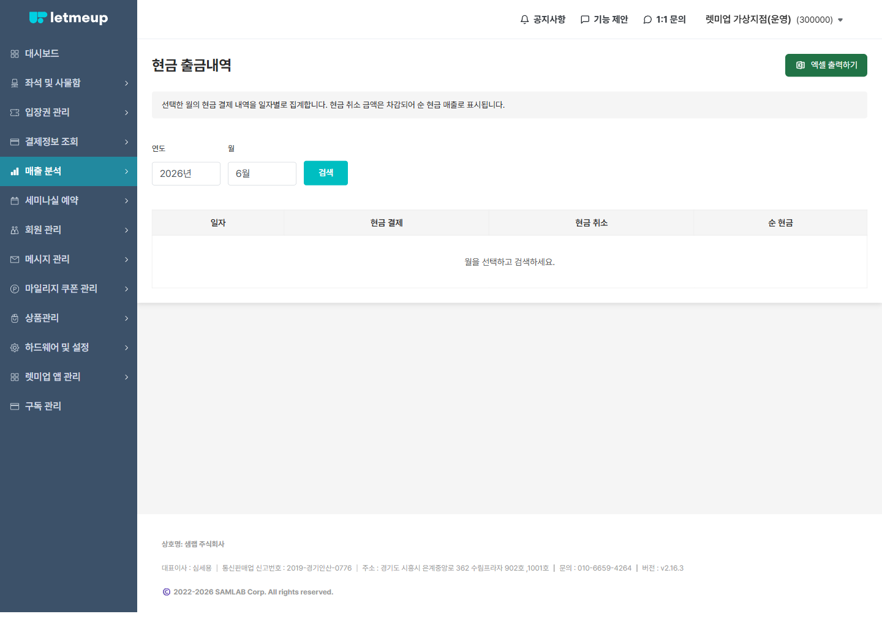Click the 마일리지 쿠폰 관리 P icon
Viewport: 882px width, 622px height.
click(x=15, y=289)
